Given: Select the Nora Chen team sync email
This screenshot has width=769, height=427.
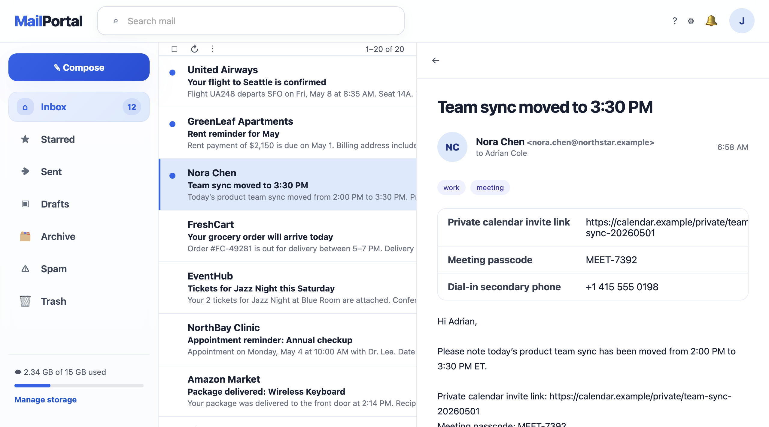Looking at the screenshot, I should [287, 185].
